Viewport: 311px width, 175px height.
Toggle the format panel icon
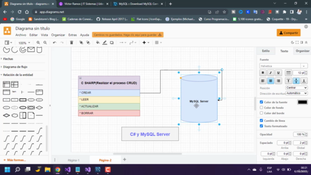click(301, 42)
